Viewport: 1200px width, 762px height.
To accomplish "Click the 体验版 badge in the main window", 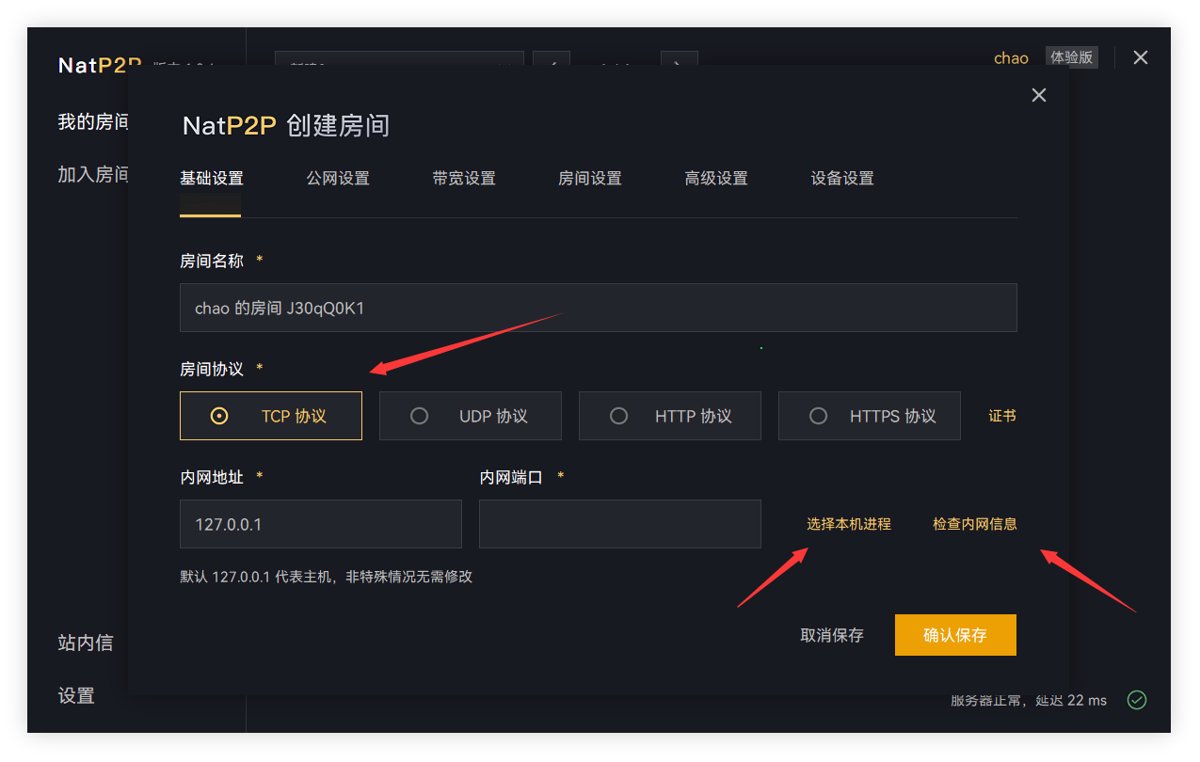I will click(1072, 57).
